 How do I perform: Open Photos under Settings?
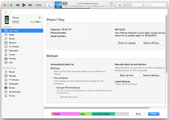tap(22, 59)
